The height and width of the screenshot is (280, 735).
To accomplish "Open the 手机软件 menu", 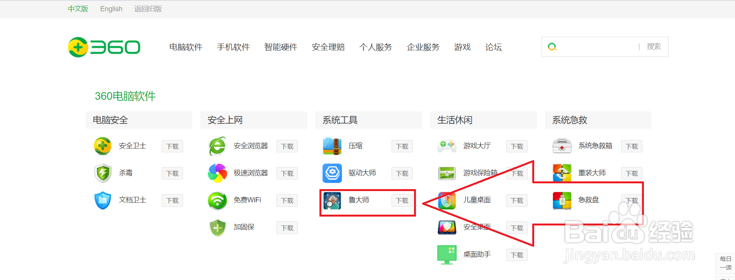I will [233, 47].
